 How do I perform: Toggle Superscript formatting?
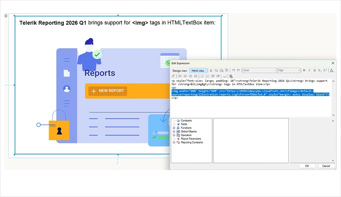pos(325,70)
